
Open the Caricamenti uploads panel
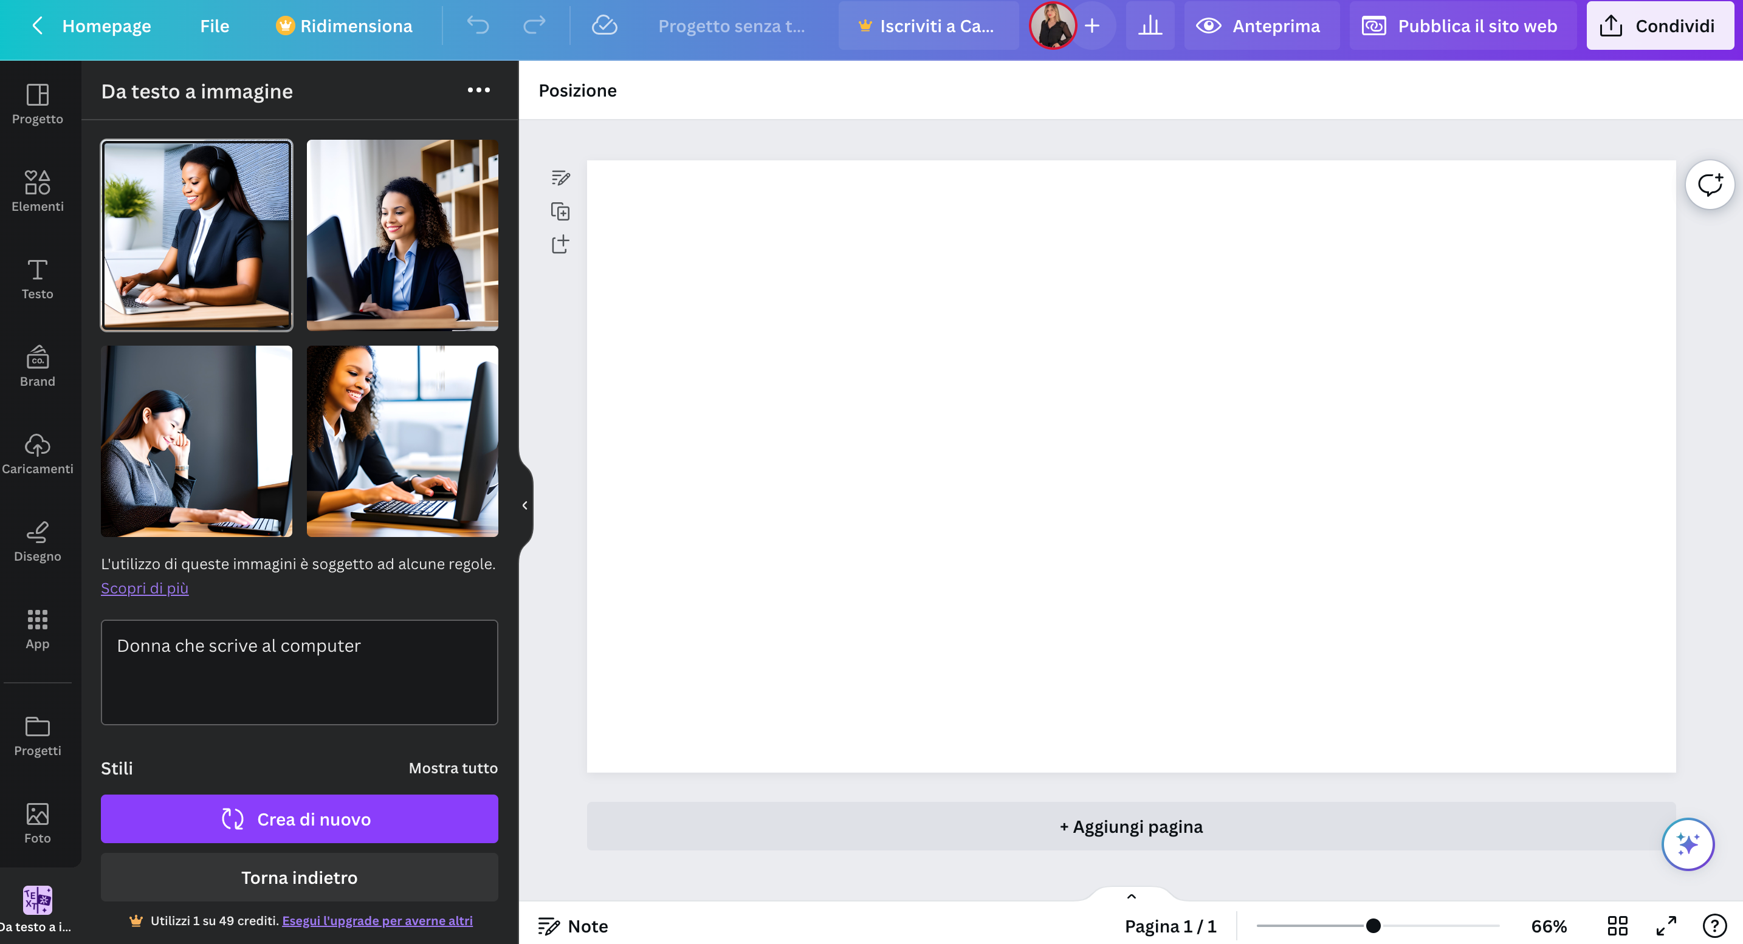(x=37, y=454)
